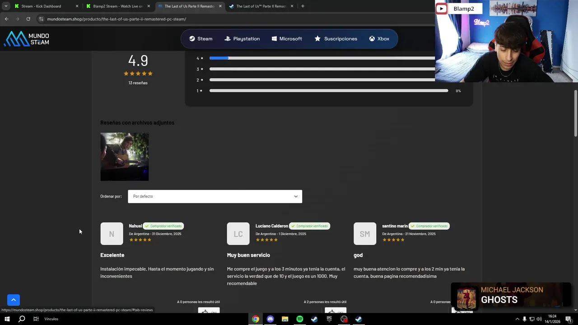
Task: Click browser forward arrow
Action: pos(17,19)
